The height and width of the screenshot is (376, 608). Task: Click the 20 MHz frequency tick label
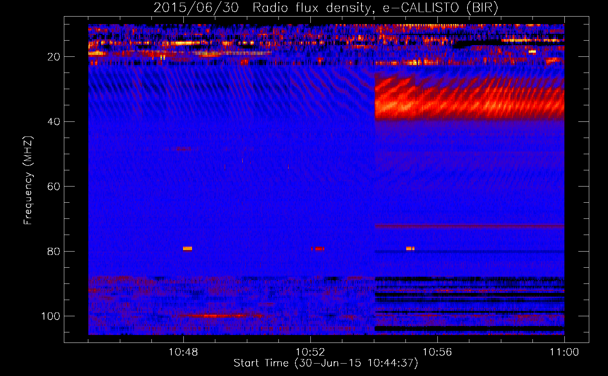click(54, 57)
